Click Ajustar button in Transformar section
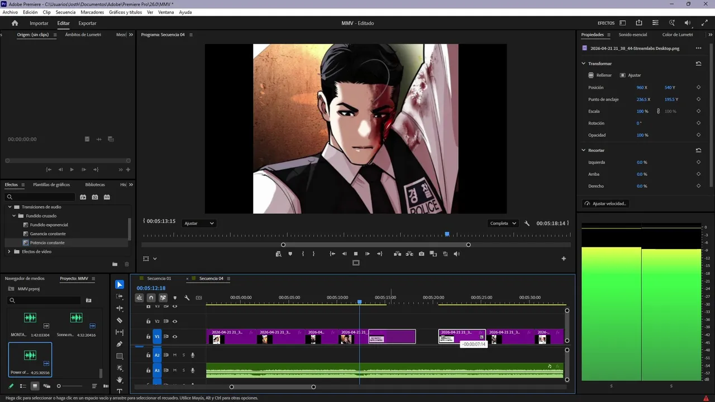This screenshot has height=402, width=715. [631, 75]
